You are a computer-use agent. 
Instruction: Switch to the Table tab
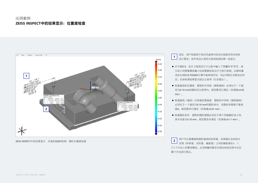pyautogui.click(x=22, y=55)
